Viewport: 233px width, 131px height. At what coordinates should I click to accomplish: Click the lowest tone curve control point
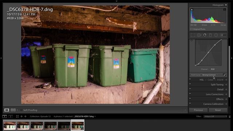(196, 65)
